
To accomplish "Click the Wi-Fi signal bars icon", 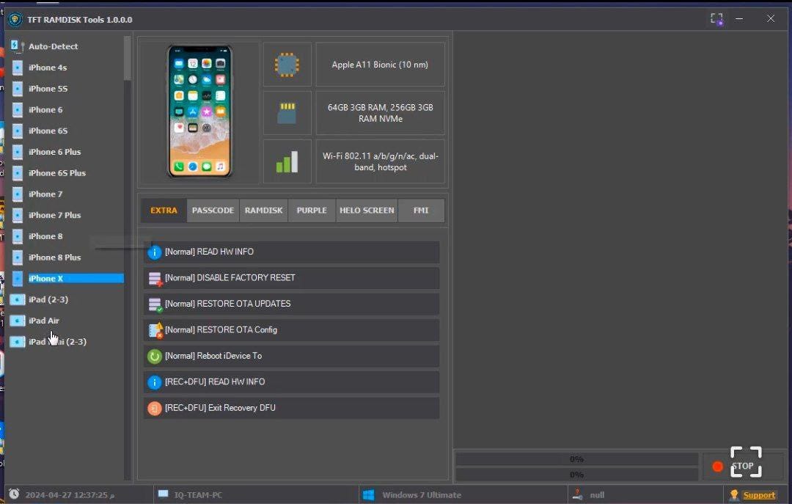I will point(287,161).
